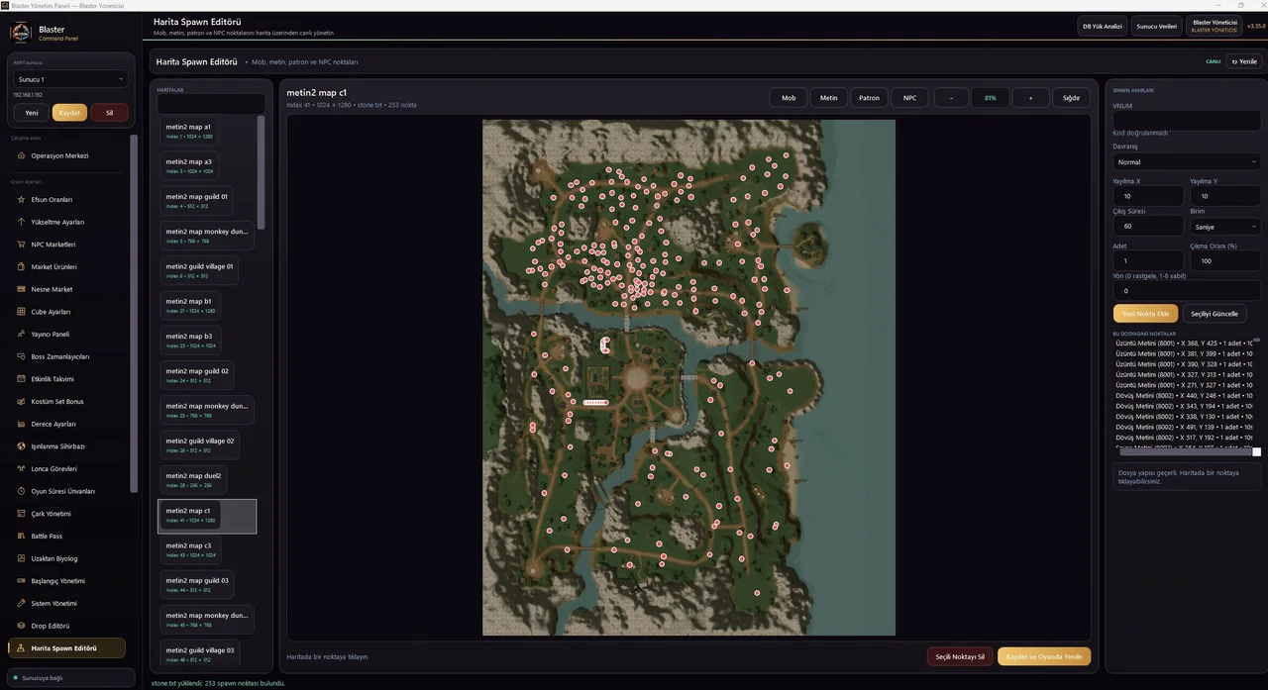The width and height of the screenshot is (1268, 690).
Task: Select map metin2 guild village 02
Action: pos(200,445)
